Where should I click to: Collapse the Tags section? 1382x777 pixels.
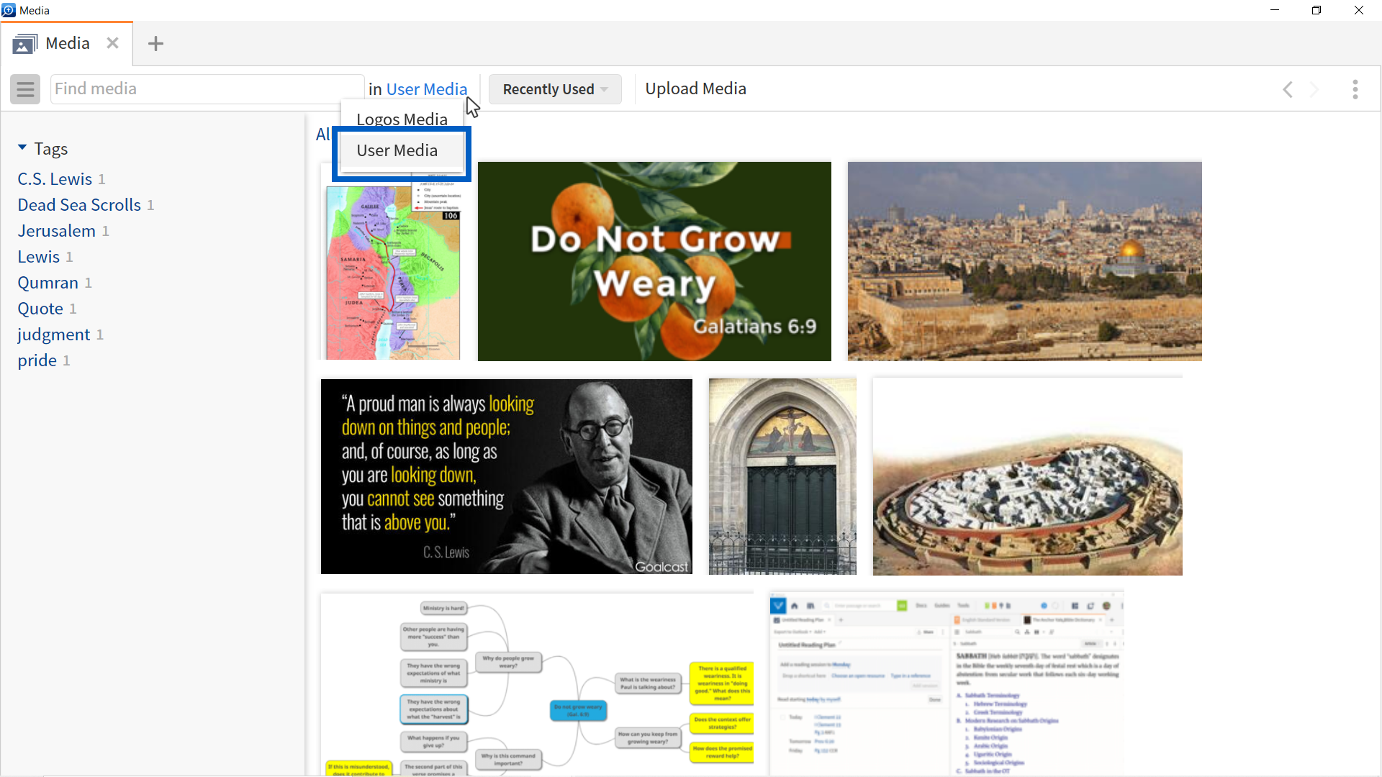tap(22, 148)
